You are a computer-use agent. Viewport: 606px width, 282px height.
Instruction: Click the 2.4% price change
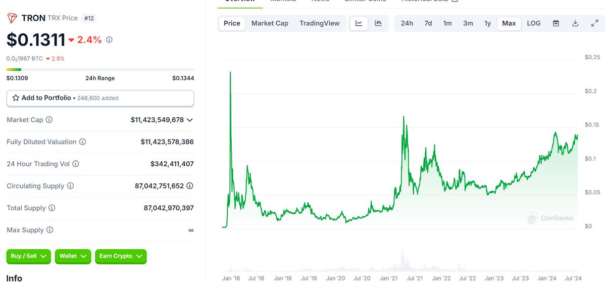[x=85, y=39]
